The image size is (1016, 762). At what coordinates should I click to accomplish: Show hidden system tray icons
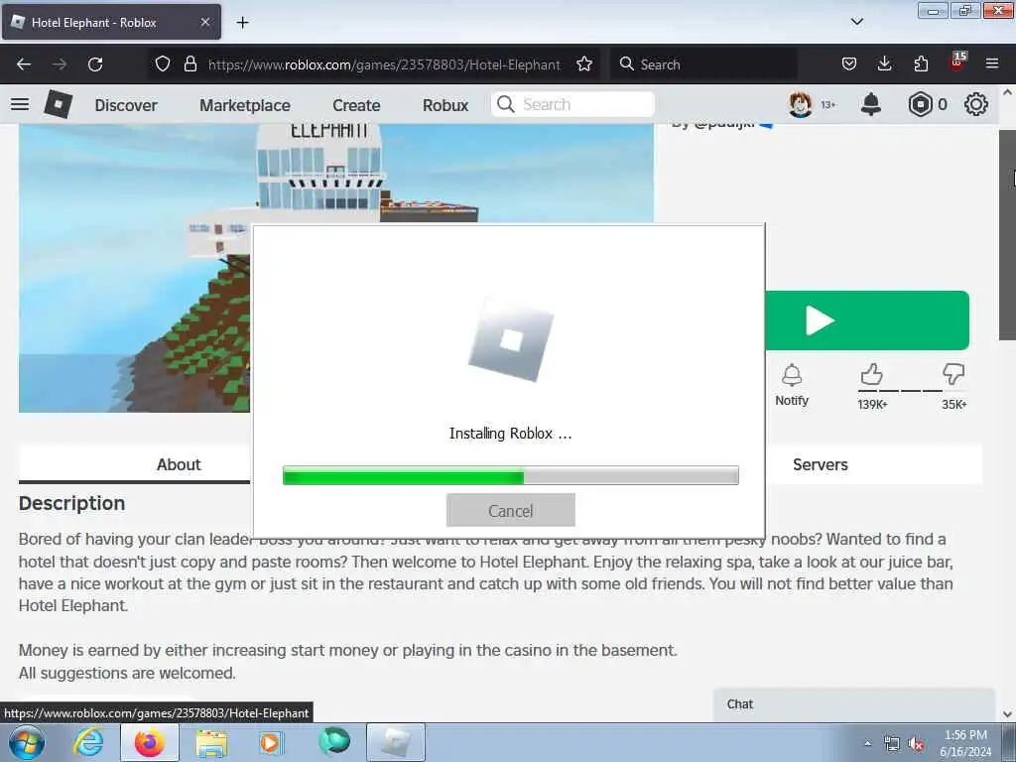(x=867, y=743)
